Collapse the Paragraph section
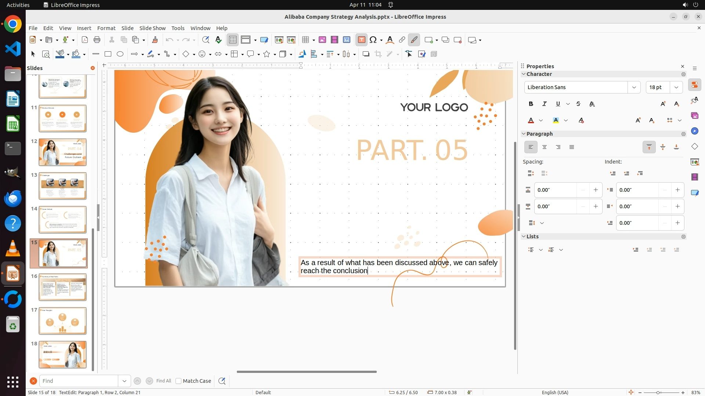Image resolution: width=705 pixels, height=396 pixels. pyautogui.click(x=524, y=134)
